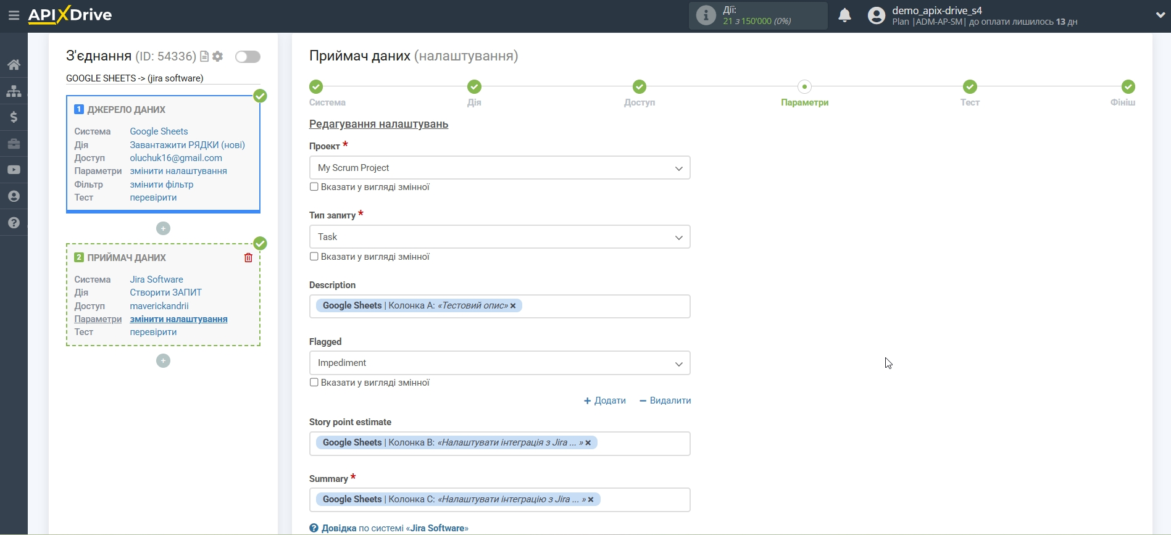Check variable option under Проект
Image resolution: width=1171 pixels, height=535 pixels.
click(314, 187)
